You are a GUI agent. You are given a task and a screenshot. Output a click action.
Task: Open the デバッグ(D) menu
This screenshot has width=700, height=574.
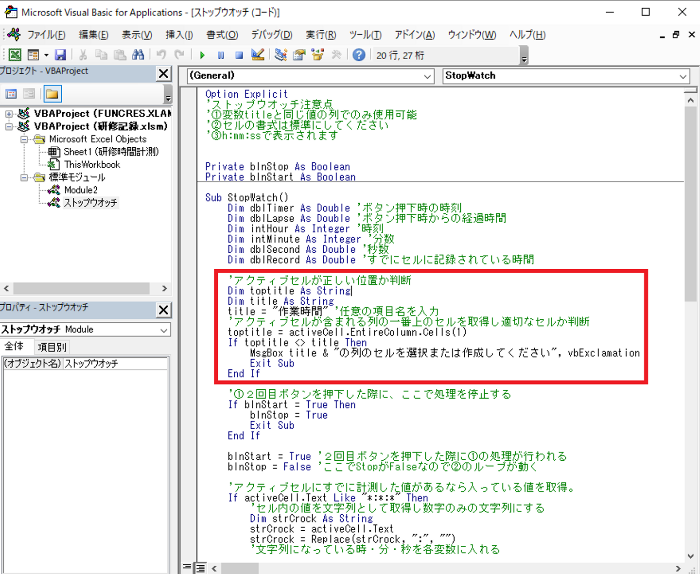[271, 35]
